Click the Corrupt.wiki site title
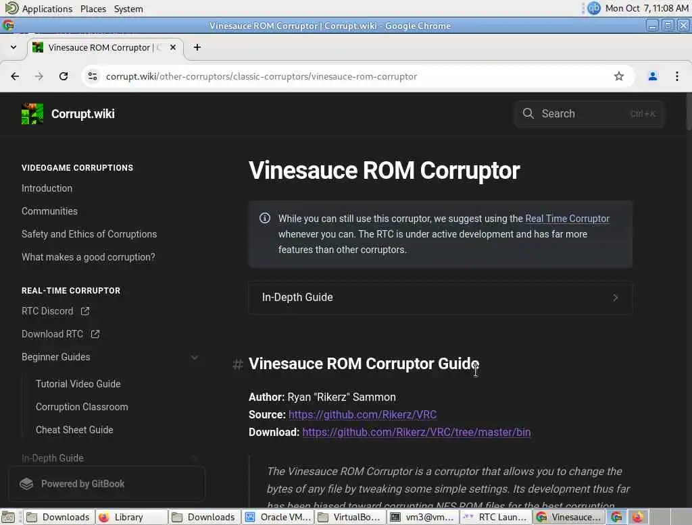This screenshot has width=692, height=525. tap(83, 114)
